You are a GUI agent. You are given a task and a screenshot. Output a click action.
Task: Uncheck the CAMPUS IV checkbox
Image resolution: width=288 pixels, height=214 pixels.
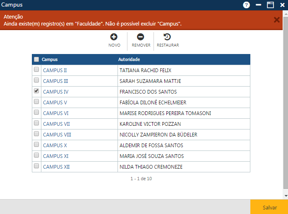click(36, 91)
